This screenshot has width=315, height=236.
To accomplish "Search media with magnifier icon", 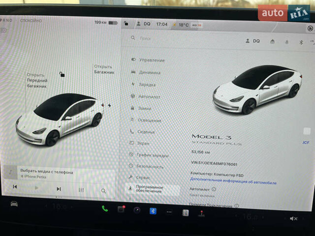I will 103,191.
